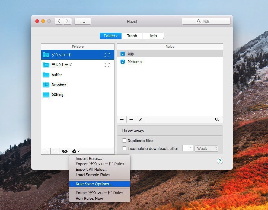Search rules with magnifier icon

[x=217, y=119]
